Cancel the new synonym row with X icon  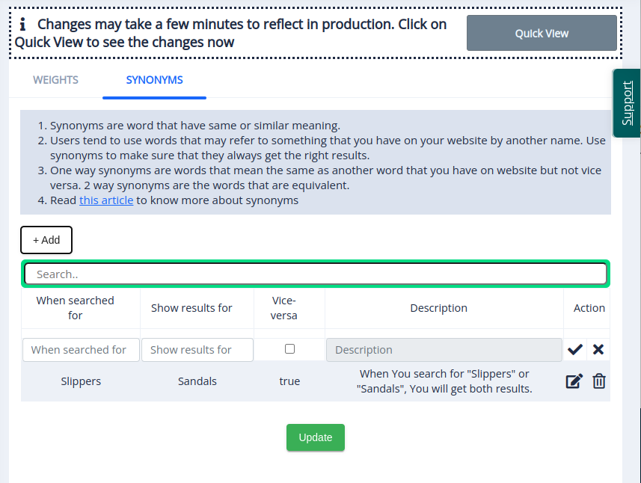tap(598, 349)
